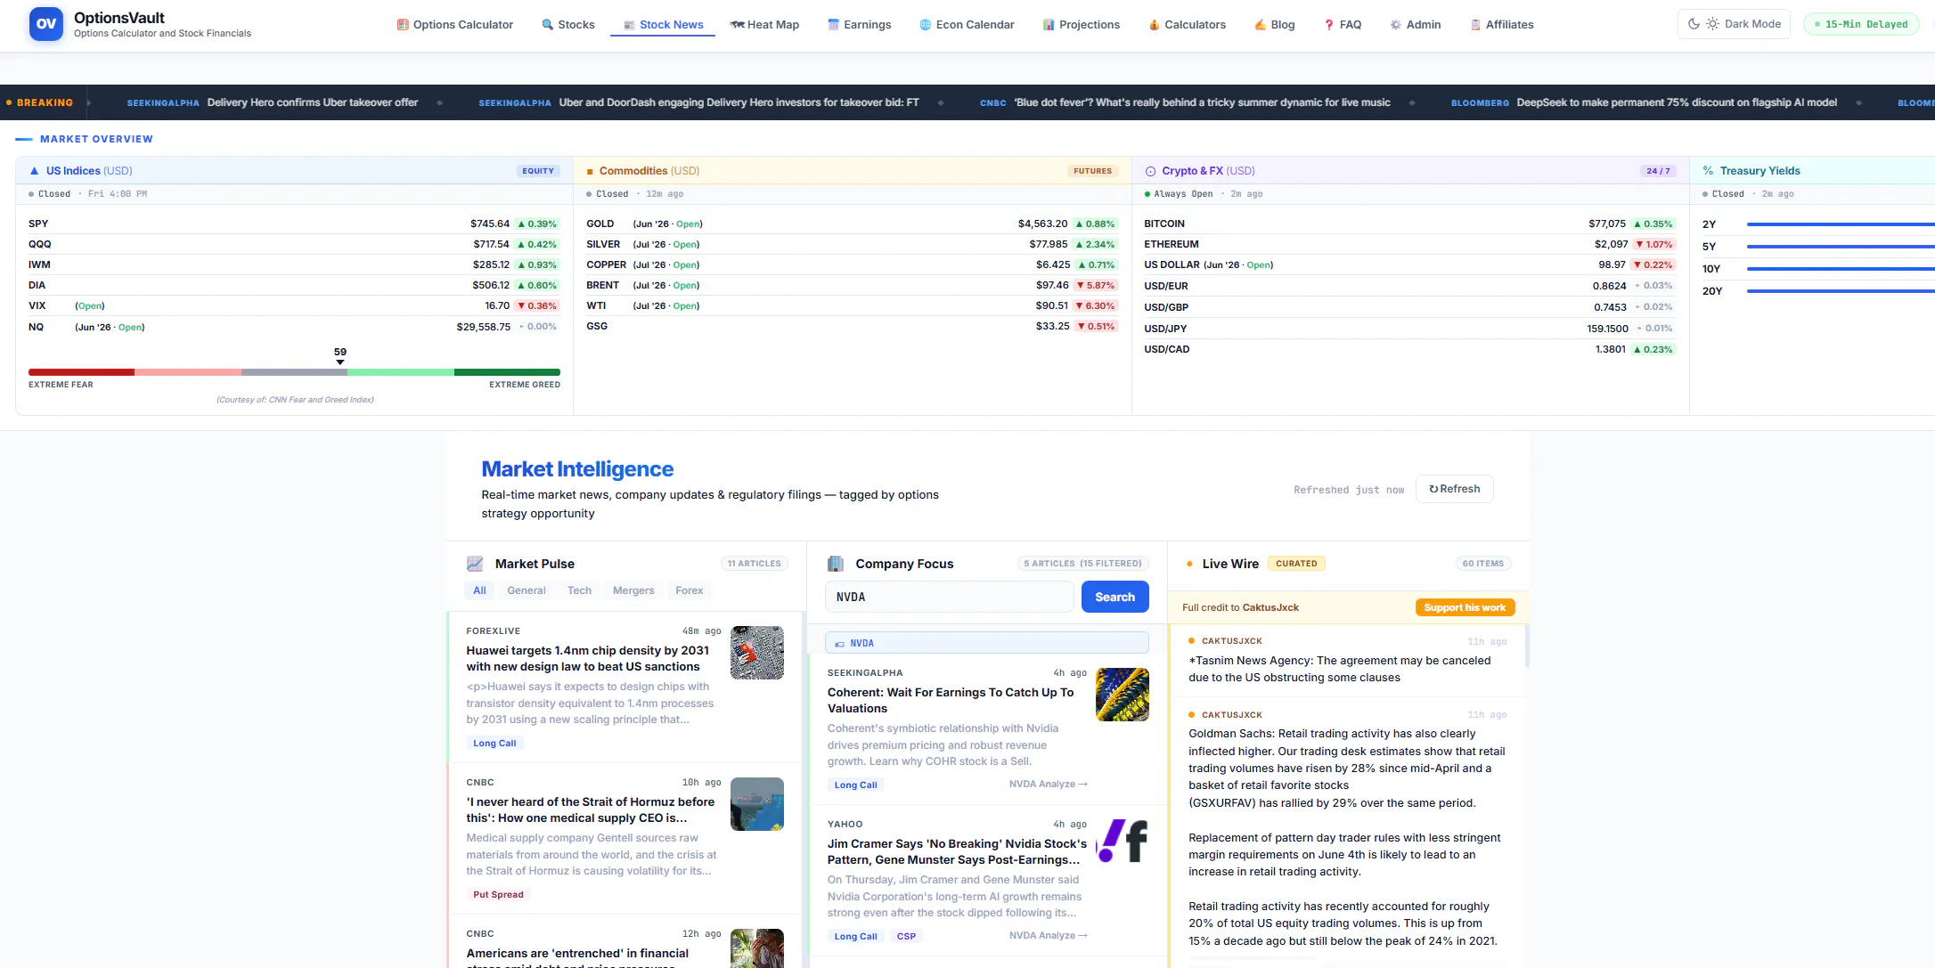Click the Long Call tag on Huawei article
The height and width of the screenshot is (968, 1935).
pos(494,744)
